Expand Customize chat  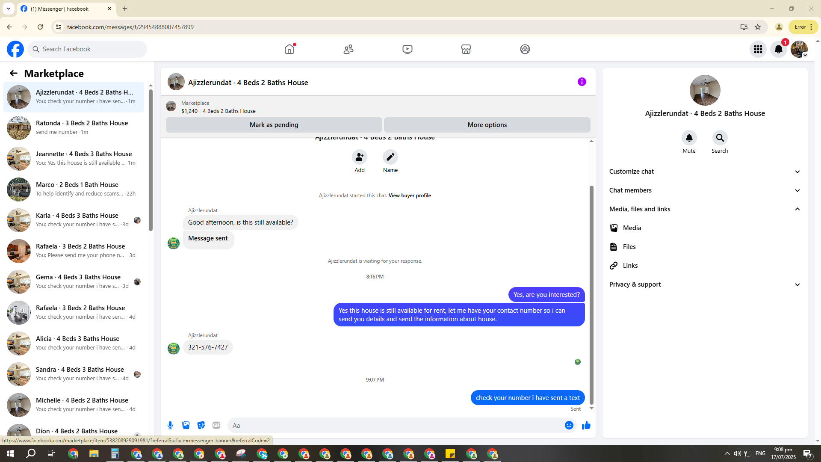[705, 172]
